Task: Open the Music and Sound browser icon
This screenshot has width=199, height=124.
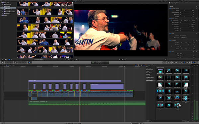Action: point(178,62)
